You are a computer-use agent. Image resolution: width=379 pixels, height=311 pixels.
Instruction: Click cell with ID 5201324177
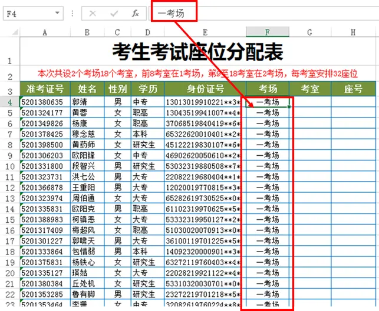(x=45, y=113)
